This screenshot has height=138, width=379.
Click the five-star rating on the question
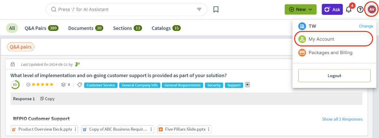(x=42, y=85)
